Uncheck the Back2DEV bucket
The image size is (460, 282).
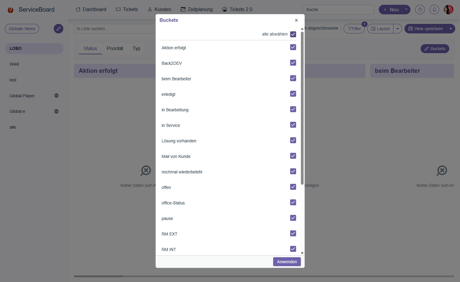293,63
